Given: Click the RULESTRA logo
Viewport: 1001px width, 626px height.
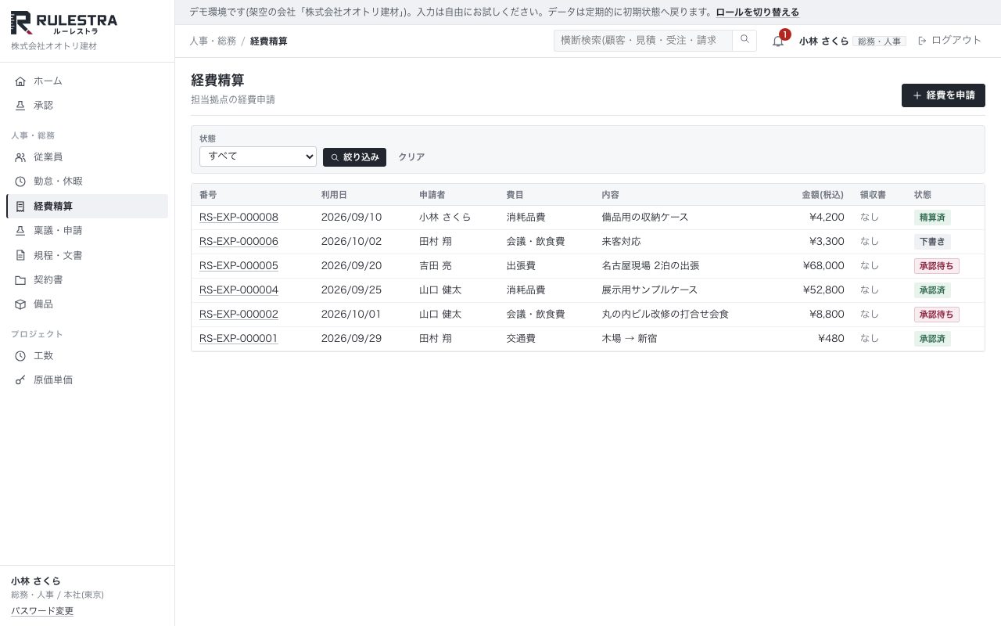Looking at the screenshot, I should point(64,23).
